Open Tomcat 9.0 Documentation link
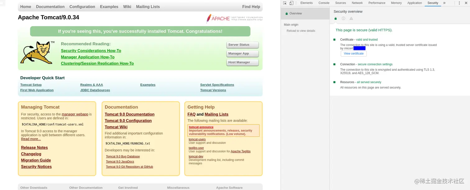 [x=130, y=115]
